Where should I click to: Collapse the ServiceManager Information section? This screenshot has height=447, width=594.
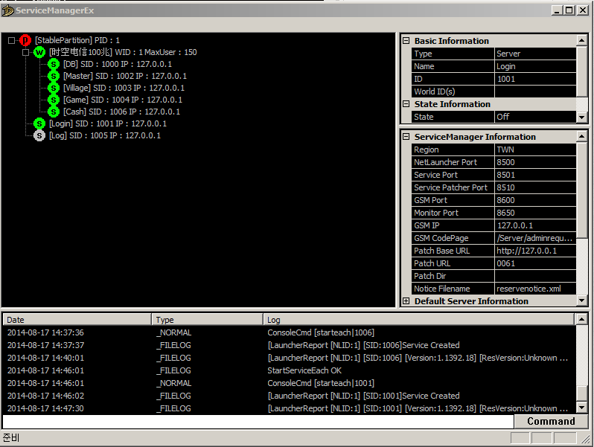click(x=406, y=137)
